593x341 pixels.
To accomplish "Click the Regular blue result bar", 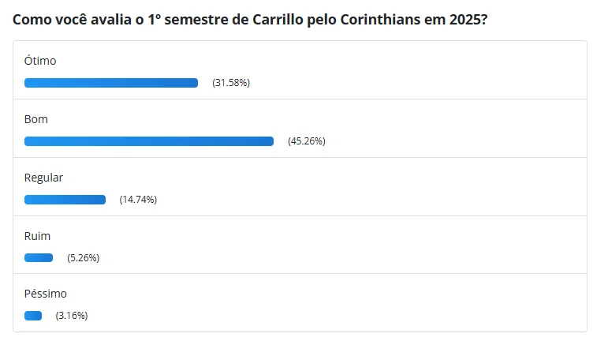I will 65,200.
